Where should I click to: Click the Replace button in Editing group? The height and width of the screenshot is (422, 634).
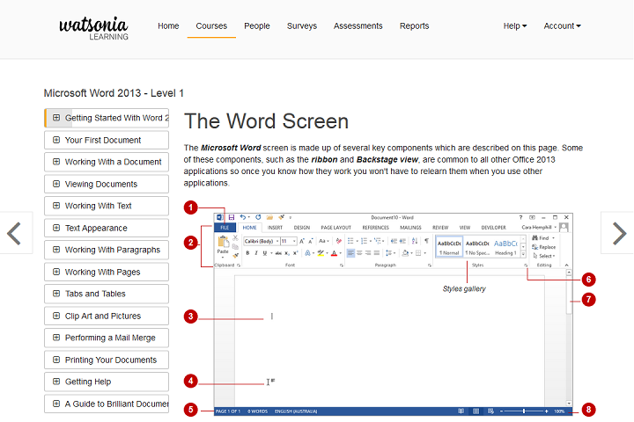pos(543,247)
